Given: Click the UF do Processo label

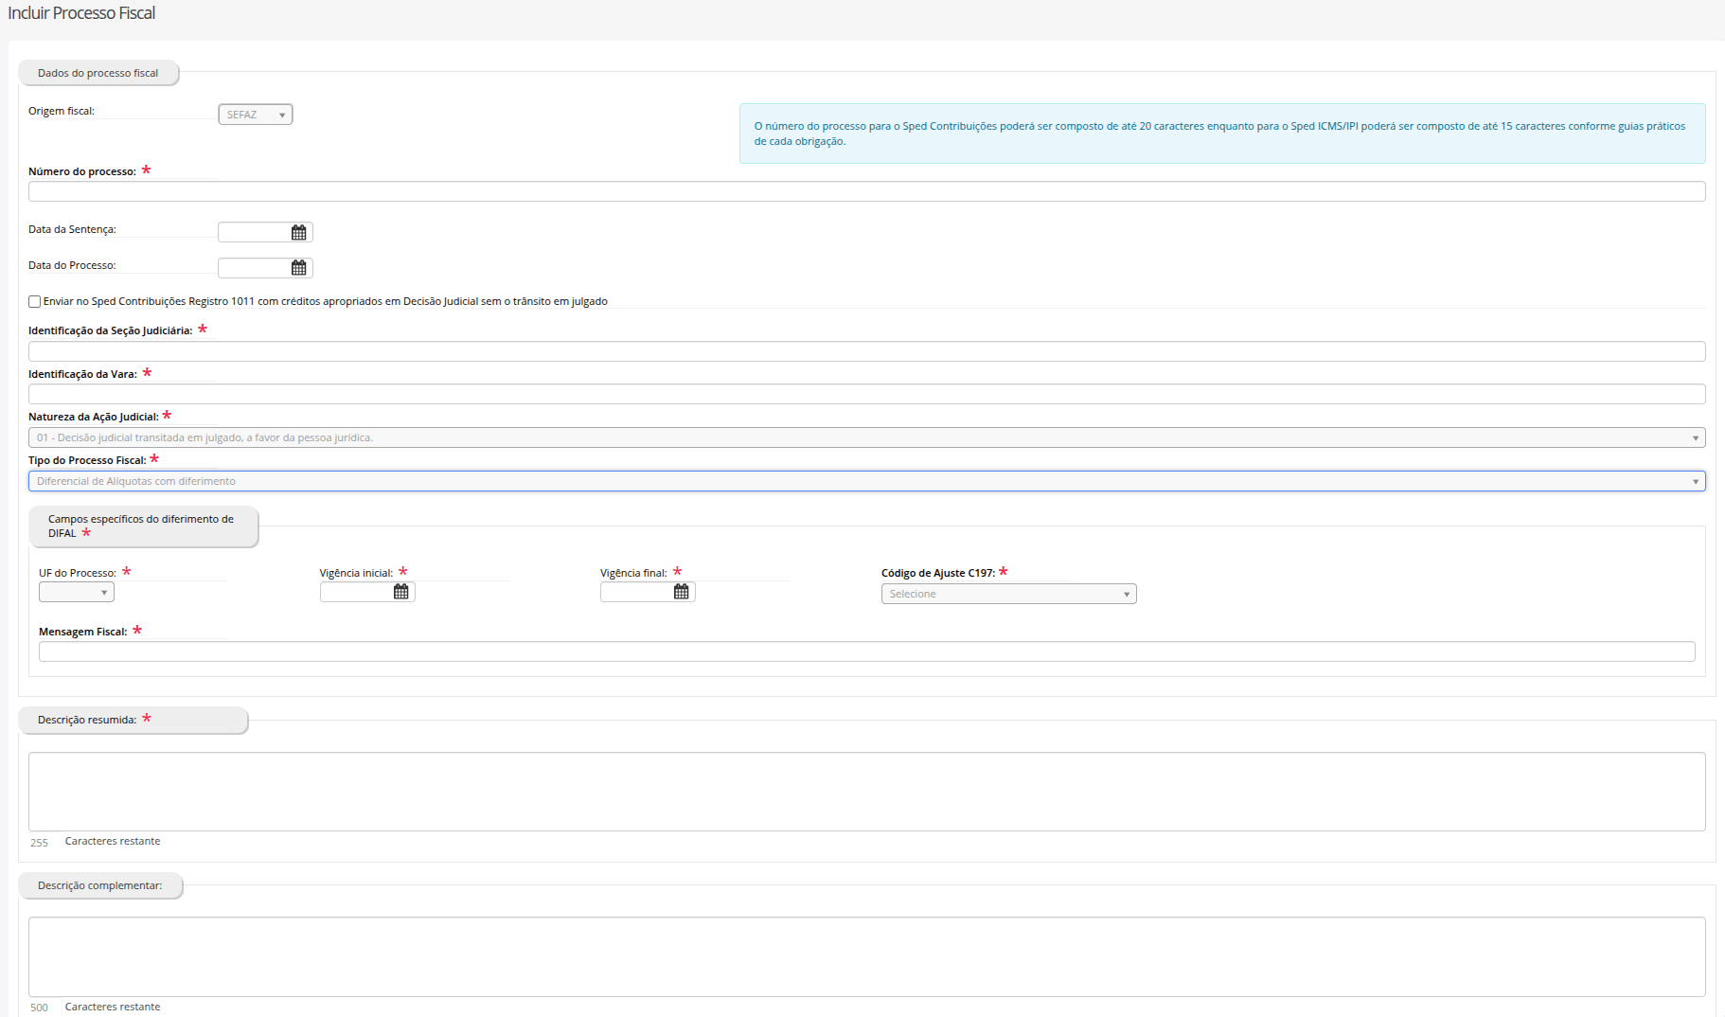Looking at the screenshot, I should (x=78, y=574).
